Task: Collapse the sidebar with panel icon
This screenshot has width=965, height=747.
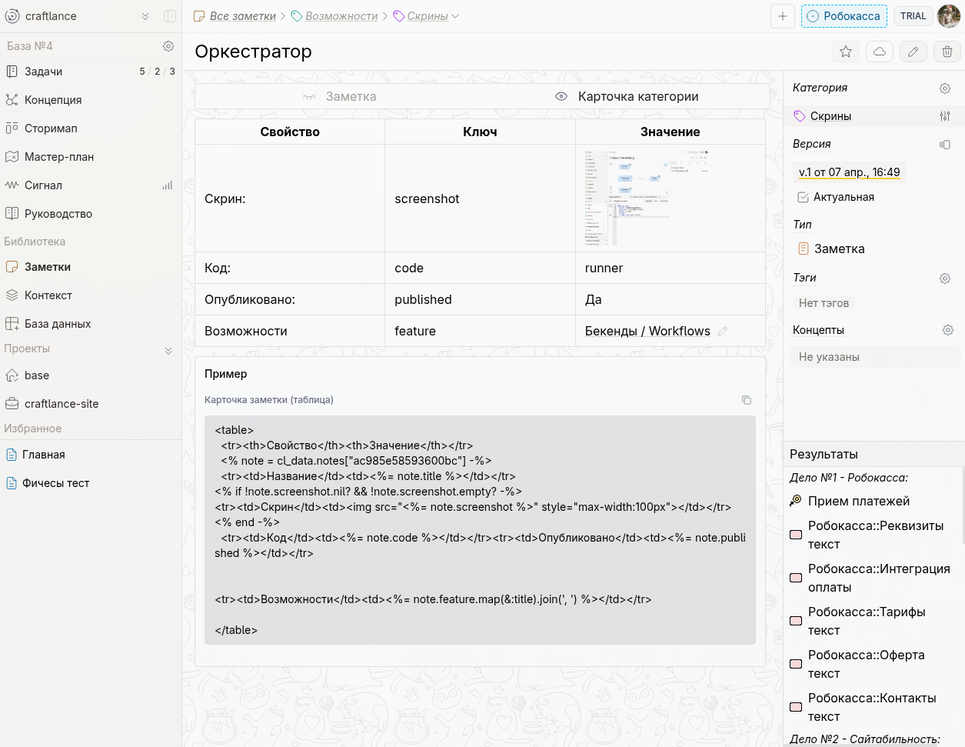Action: [170, 16]
